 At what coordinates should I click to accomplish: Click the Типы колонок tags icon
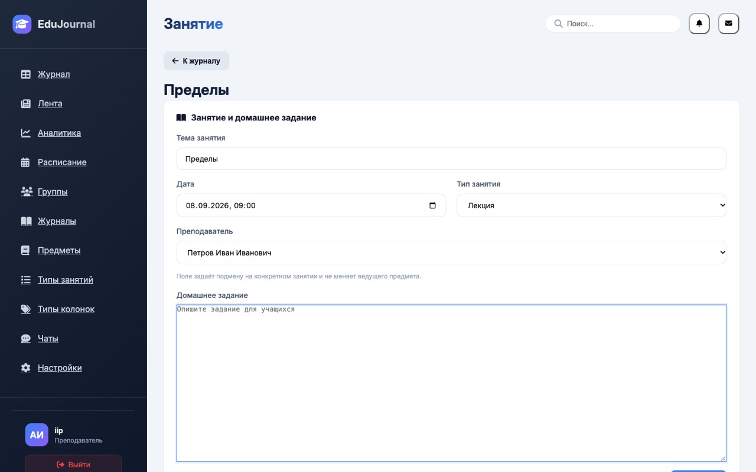(x=25, y=309)
